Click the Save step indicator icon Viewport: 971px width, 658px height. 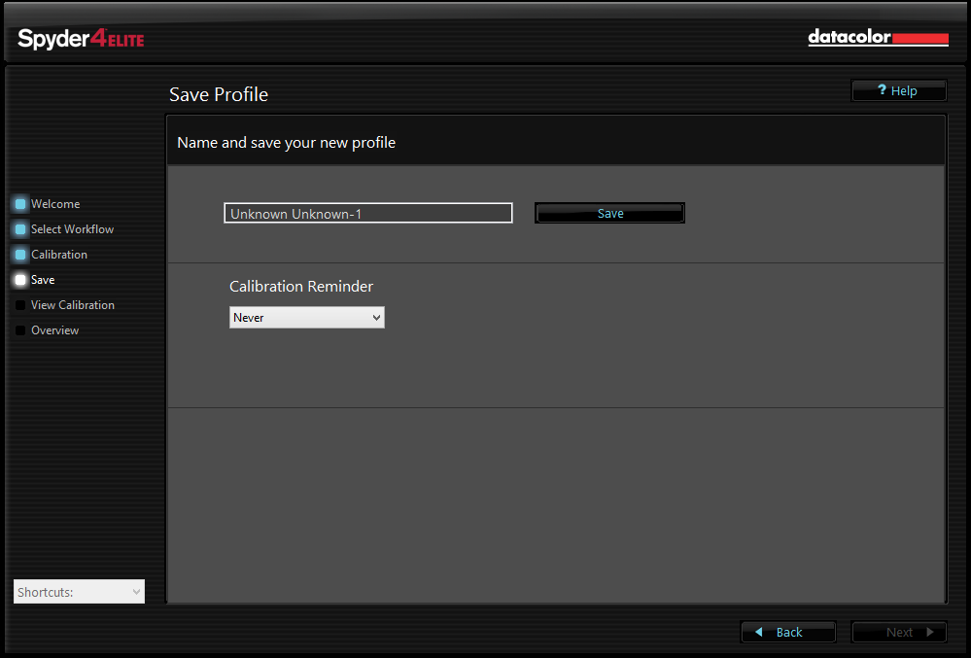tap(19, 280)
